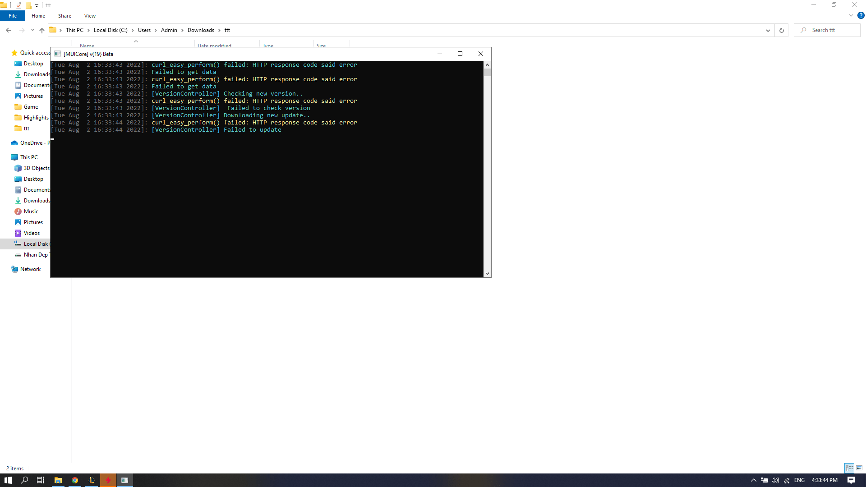Click the console scrollbar down arrow
The height and width of the screenshot is (487, 866).
pos(487,274)
